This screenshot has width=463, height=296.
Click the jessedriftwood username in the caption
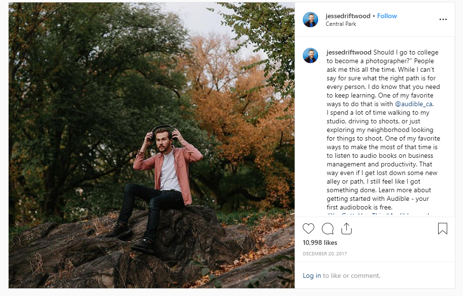[349, 52]
